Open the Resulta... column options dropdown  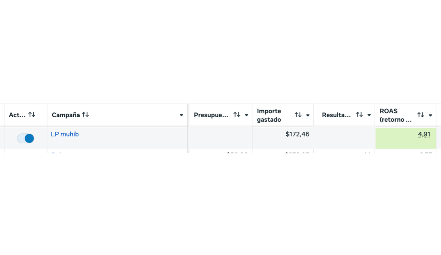click(369, 115)
